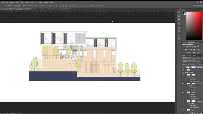The image size is (203, 114).
Task: Add a Hue/Saturation adjustment layer
Action: [186, 50]
